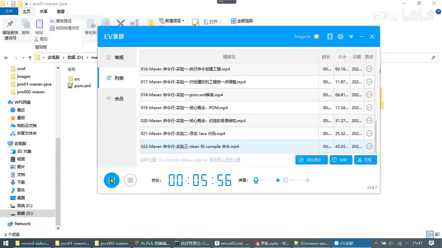Select video 018-Maven pom.xml解读.mp4
This screenshot has width=442, height=248.
(229, 95)
